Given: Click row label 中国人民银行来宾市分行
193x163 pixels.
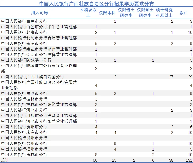Looking at the screenshot, I should pos(24,132).
